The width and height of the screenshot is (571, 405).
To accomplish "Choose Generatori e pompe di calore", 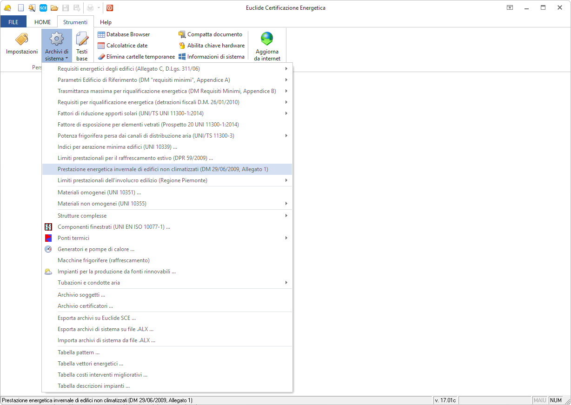I will [96, 249].
